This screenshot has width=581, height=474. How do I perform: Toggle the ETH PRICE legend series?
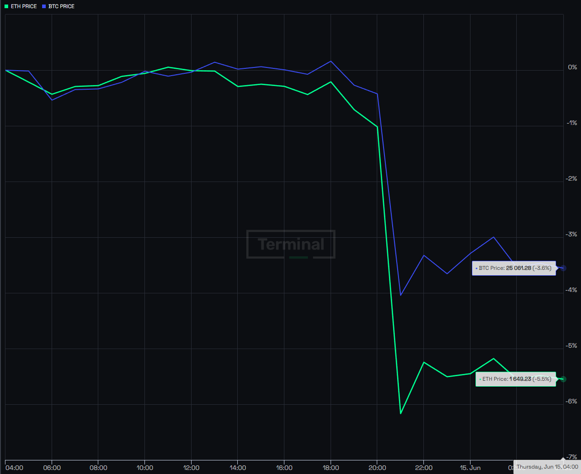[x=20, y=6]
